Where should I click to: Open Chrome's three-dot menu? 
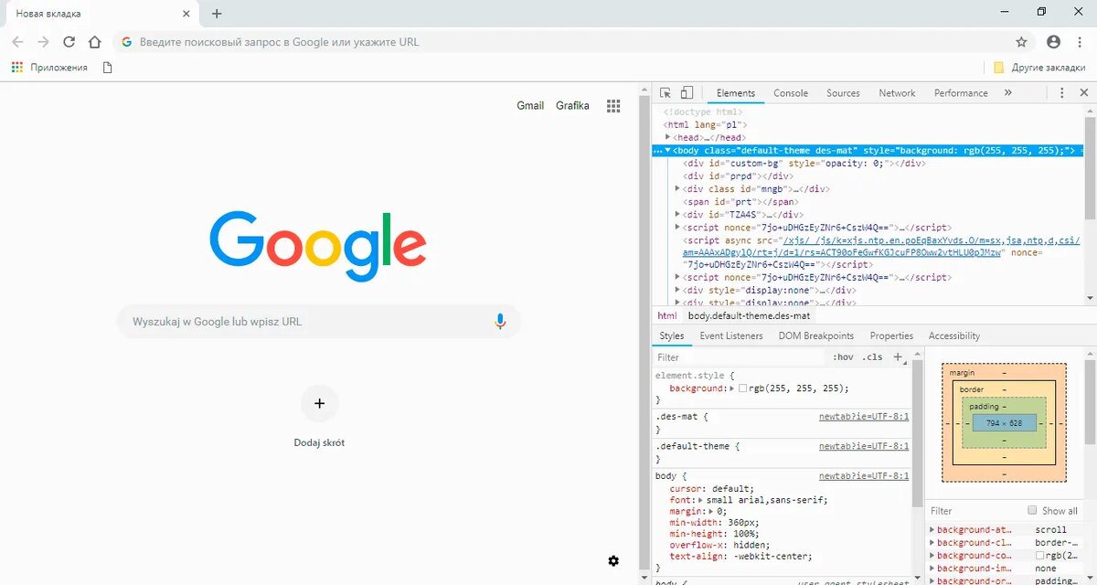pyautogui.click(x=1080, y=42)
